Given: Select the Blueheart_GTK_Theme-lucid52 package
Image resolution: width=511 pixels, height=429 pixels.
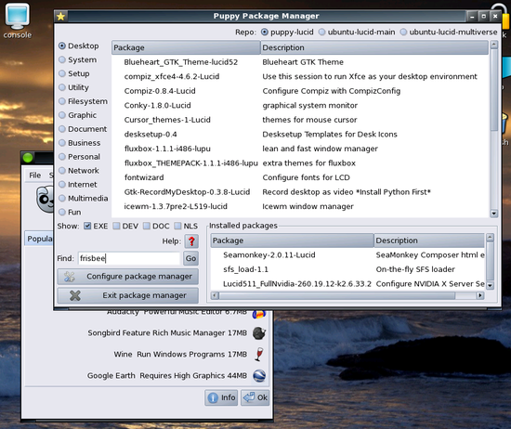Looking at the screenshot, I should pyautogui.click(x=300, y=62).
